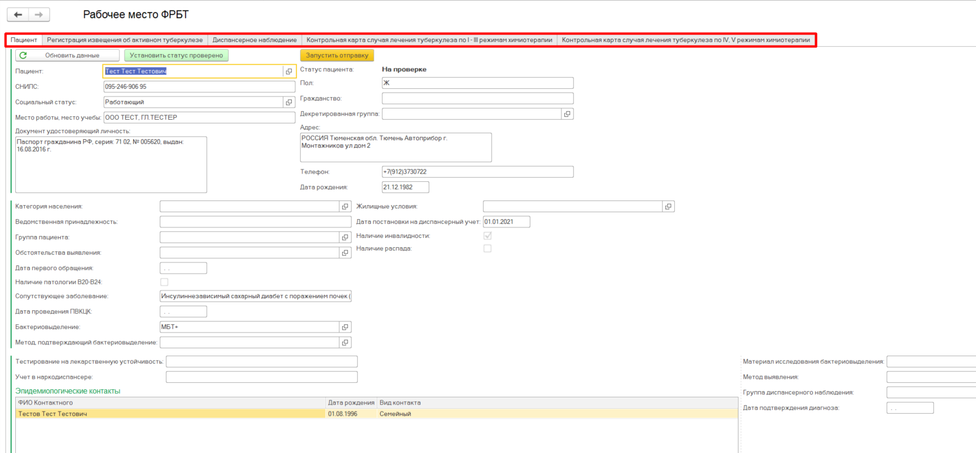Click the yellow Запустить отправку button

(x=337, y=56)
